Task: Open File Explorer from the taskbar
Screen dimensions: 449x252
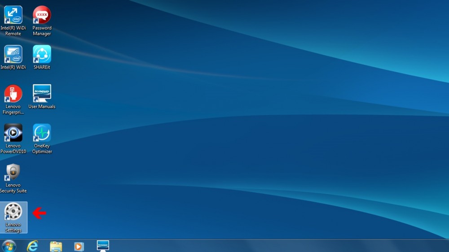Action: [x=56, y=246]
